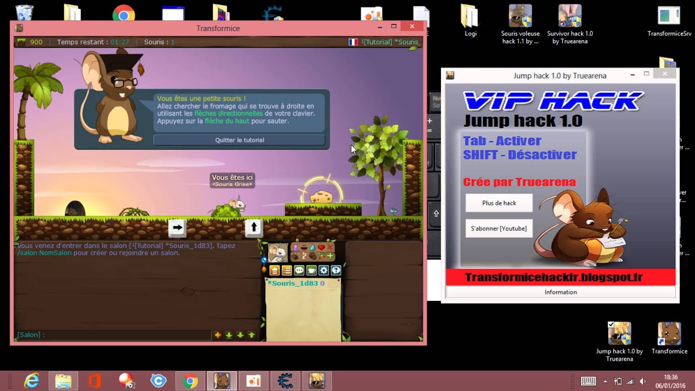Click the up arrow tutorial key
The image size is (695, 391).
254,228
